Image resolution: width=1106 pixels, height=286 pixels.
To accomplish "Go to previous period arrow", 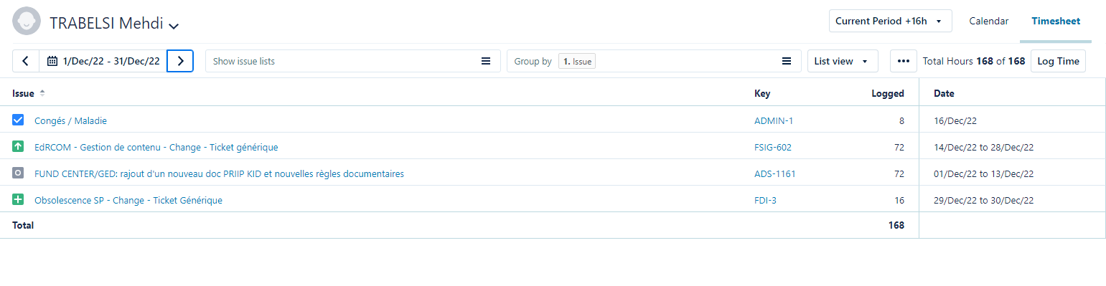I will pos(26,61).
